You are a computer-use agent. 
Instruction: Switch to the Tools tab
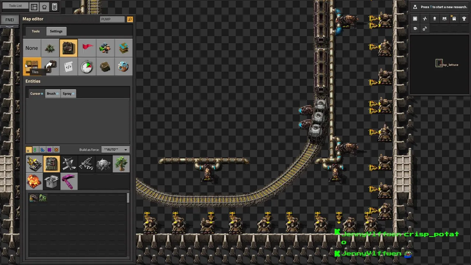pyautogui.click(x=36, y=31)
